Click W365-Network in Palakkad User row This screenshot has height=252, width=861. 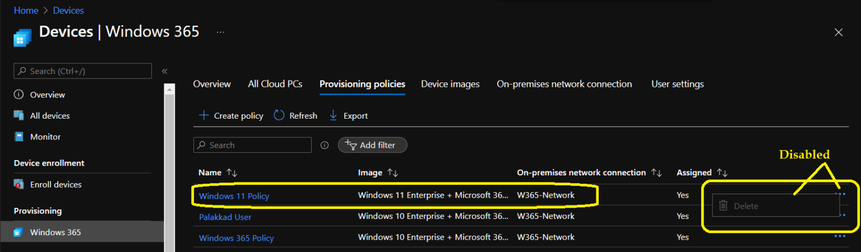pos(545,216)
